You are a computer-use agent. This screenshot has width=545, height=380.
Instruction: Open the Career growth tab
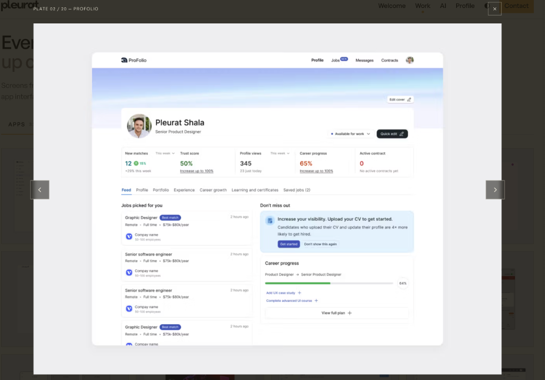click(x=213, y=190)
